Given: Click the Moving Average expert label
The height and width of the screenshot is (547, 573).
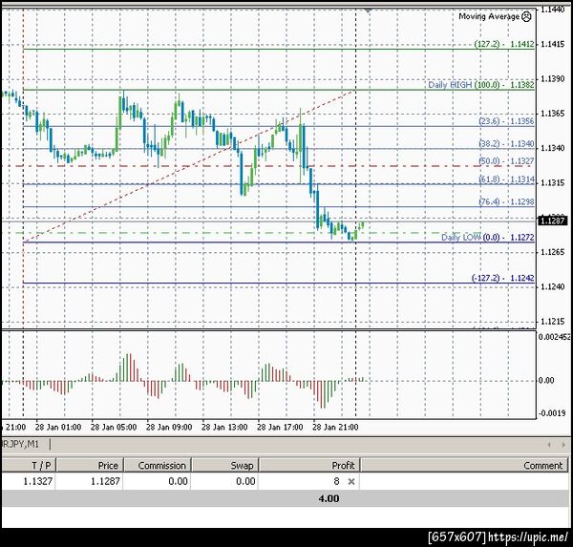Looking at the screenshot, I should coord(489,16).
